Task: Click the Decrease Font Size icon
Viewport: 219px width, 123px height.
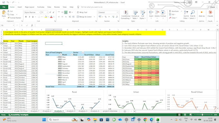Action: (x=53, y=13)
